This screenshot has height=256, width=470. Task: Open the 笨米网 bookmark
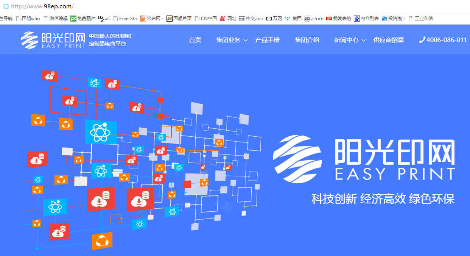pos(151,19)
